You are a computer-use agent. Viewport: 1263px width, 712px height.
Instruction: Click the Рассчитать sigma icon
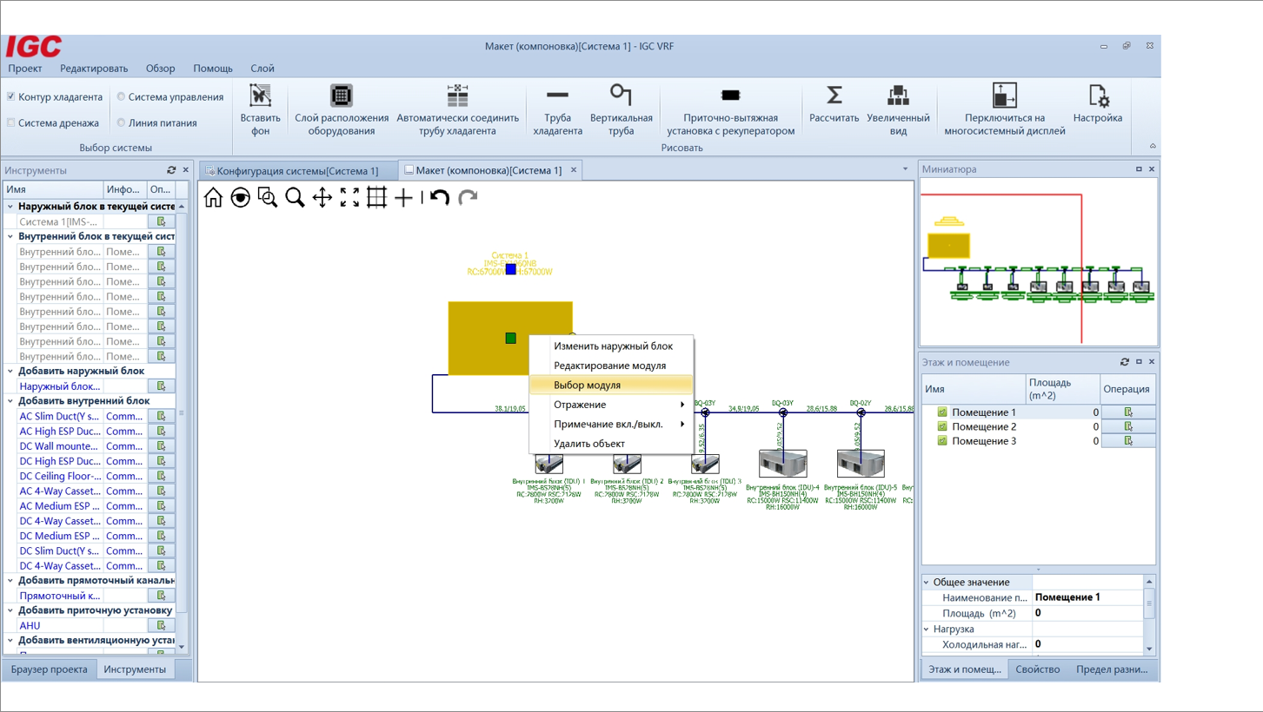[x=834, y=96]
